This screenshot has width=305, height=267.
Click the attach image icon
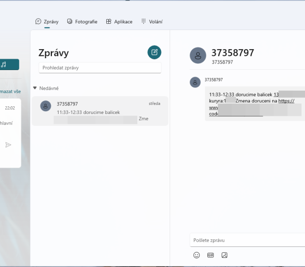pyautogui.click(x=224, y=255)
